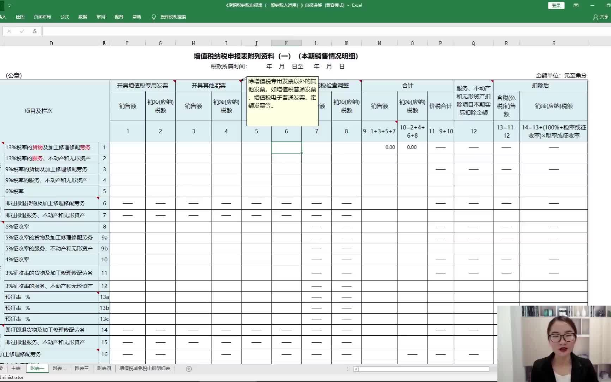Add a new worksheet with the plus icon
Screen dimensions: 611x382
189,369
